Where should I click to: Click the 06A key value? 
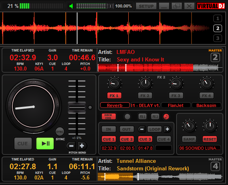click(x=39, y=69)
